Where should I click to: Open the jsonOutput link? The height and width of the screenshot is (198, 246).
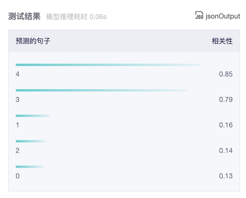[223, 16]
